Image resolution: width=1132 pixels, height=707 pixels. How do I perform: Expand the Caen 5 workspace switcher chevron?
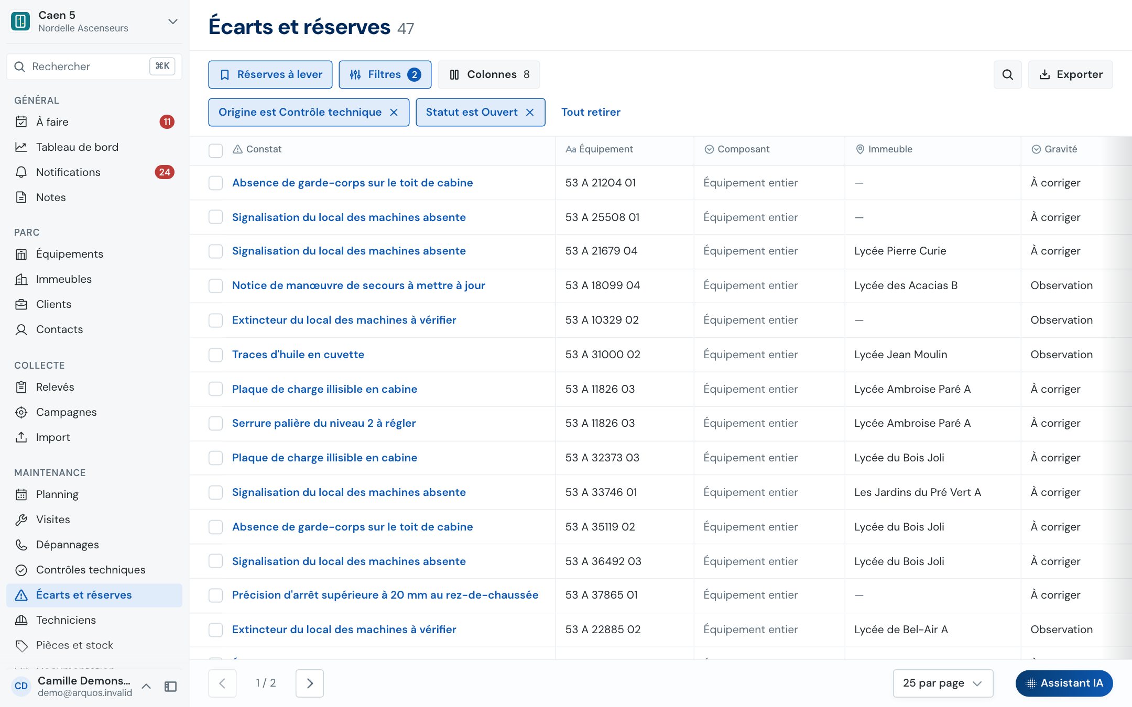click(x=172, y=21)
